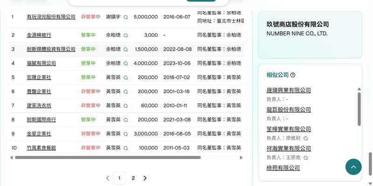Click search icon beside 謝鎮宇
Viewport: 373px width, 186px height.
pos(125,17)
